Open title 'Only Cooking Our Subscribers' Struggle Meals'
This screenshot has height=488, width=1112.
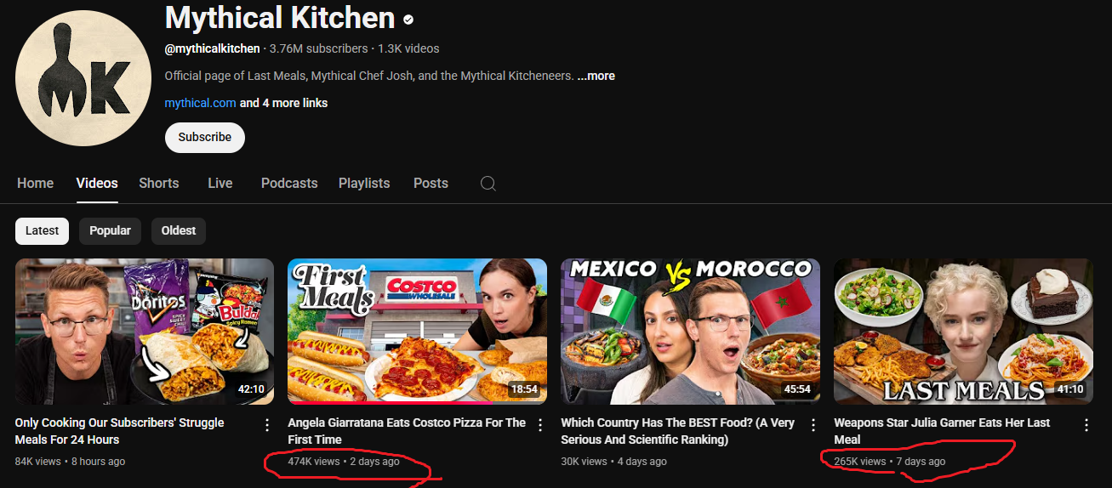(x=120, y=431)
